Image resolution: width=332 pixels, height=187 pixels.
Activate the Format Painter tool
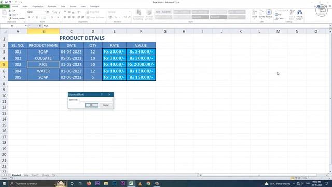click(x=17, y=19)
